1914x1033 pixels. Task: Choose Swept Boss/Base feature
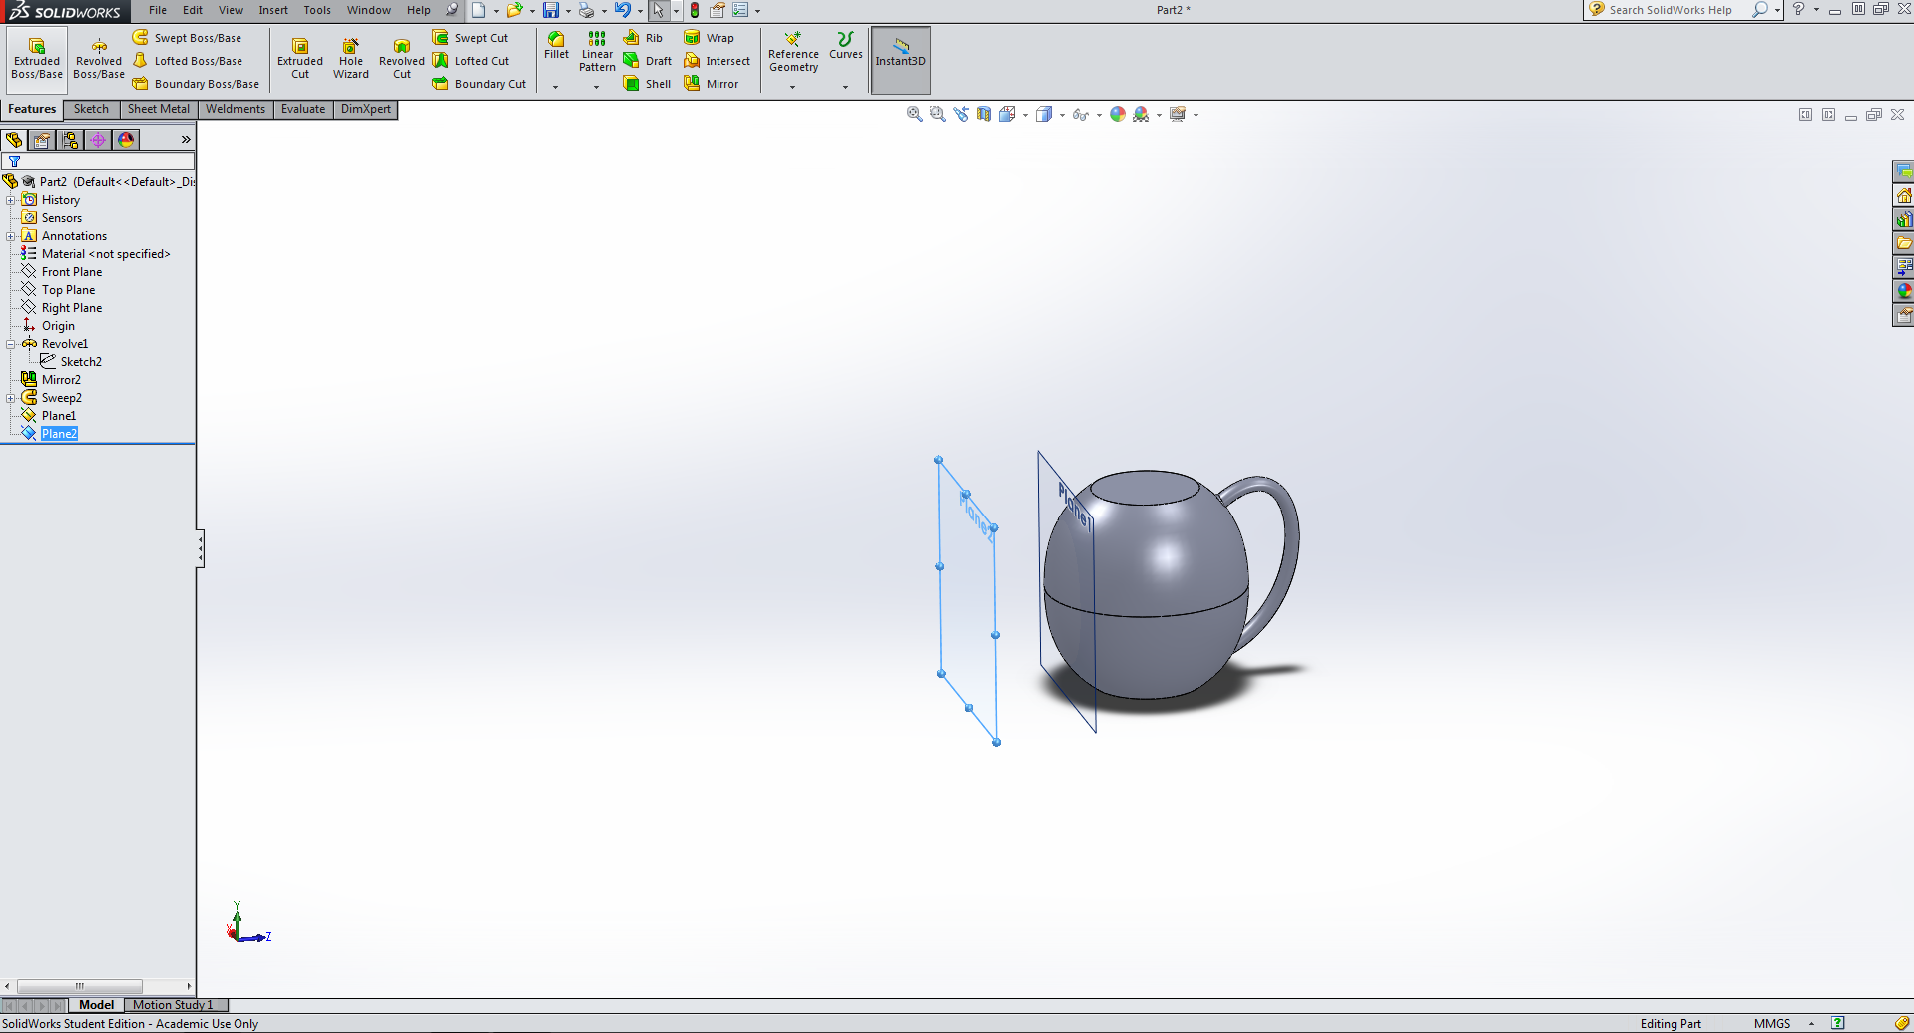pyautogui.click(x=187, y=38)
